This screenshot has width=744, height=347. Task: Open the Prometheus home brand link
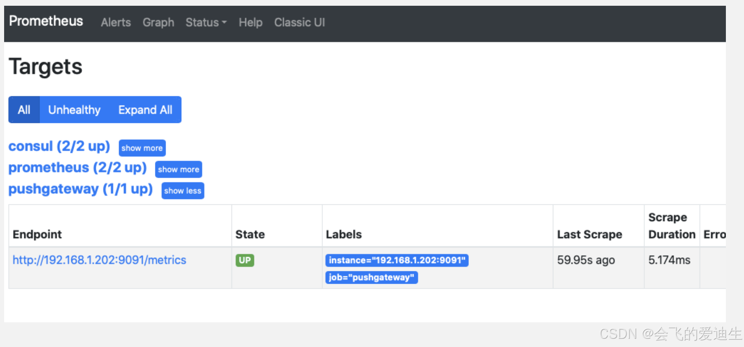[46, 21]
